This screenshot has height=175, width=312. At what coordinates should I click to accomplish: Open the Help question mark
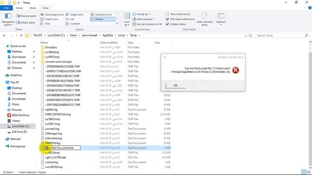tap(310, 8)
